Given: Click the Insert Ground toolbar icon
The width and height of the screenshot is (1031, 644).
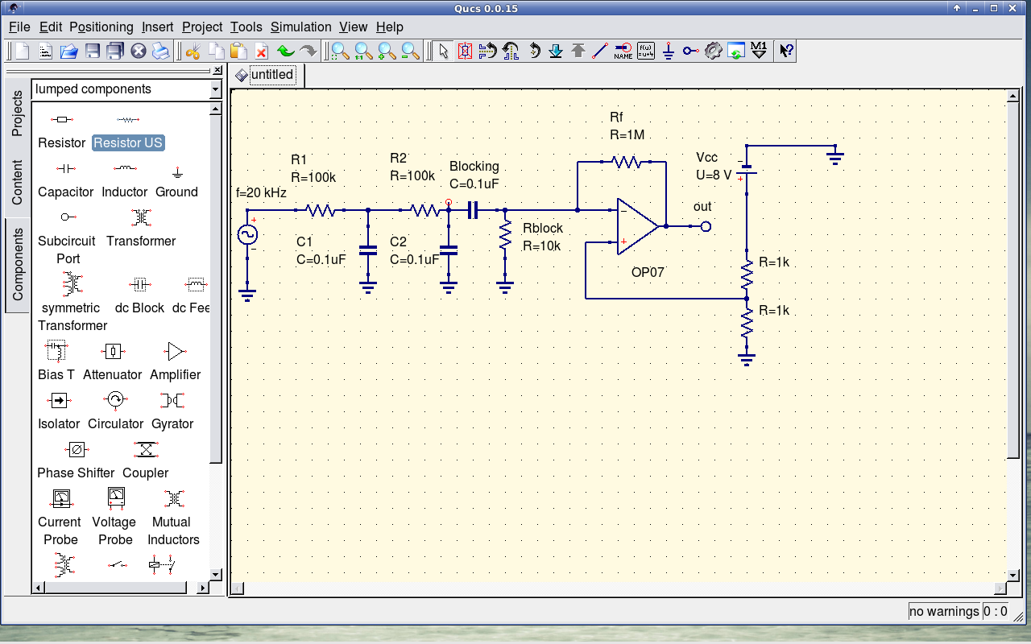Looking at the screenshot, I should pyautogui.click(x=668, y=52).
